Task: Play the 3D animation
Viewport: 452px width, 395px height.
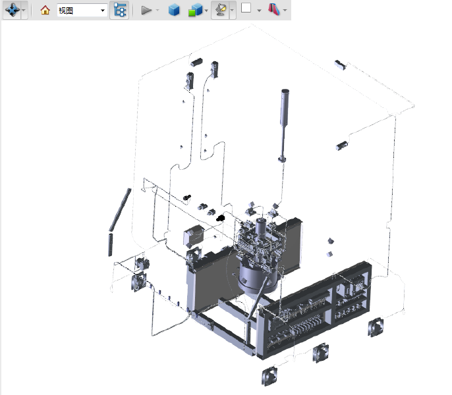Action: 146,11
